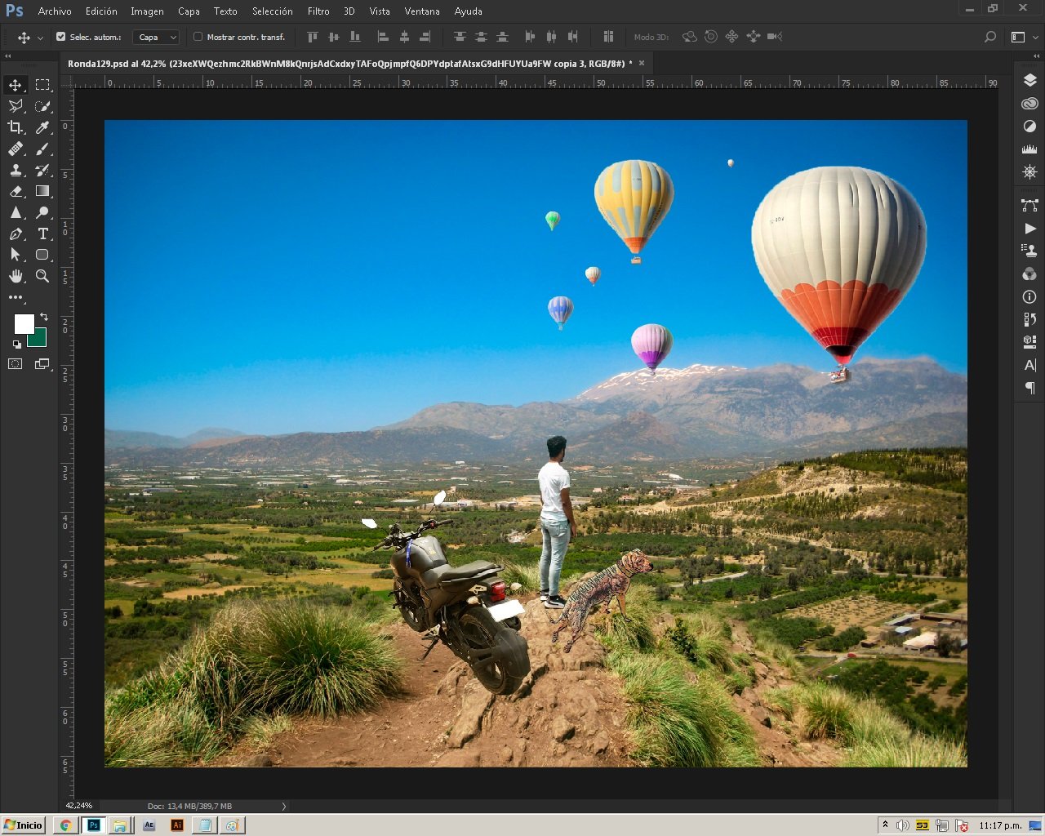Viewport: 1045px width, 836px height.
Task: Expand the tools panel double-arrow
Action: [9, 56]
